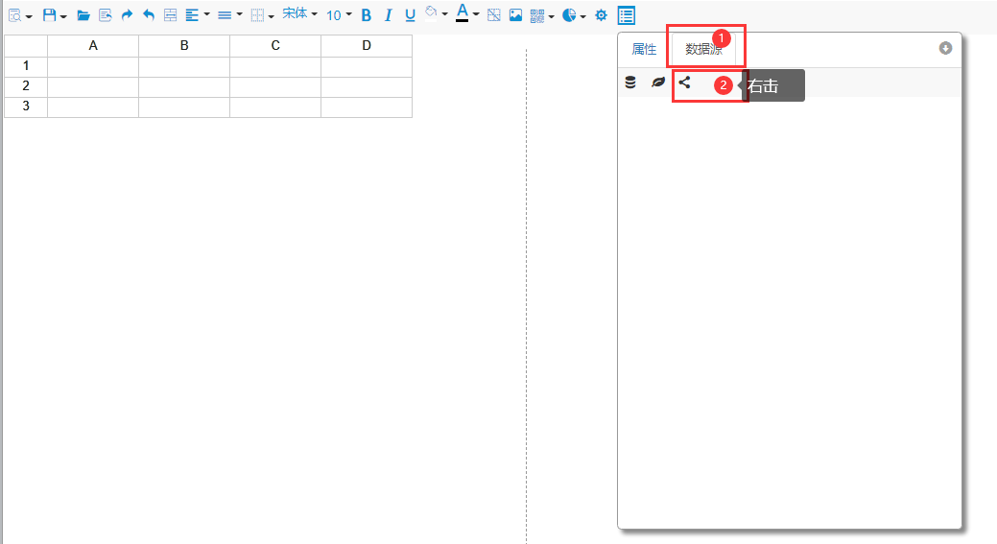
Task: Expand the save options dropdown arrow
Action: point(63,16)
